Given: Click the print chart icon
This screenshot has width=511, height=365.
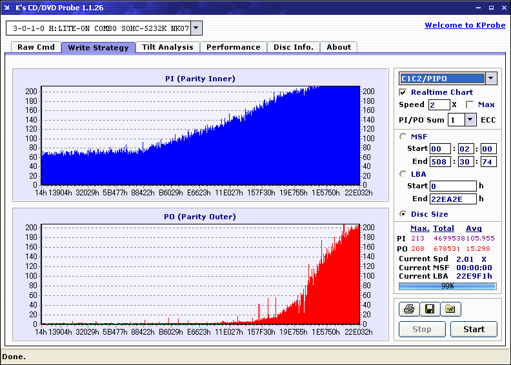Looking at the screenshot, I should click(408, 309).
